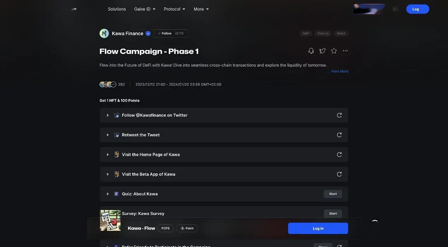Refresh the Retweet the Tweet task status

pyautogui.click(x=339, y=135)
